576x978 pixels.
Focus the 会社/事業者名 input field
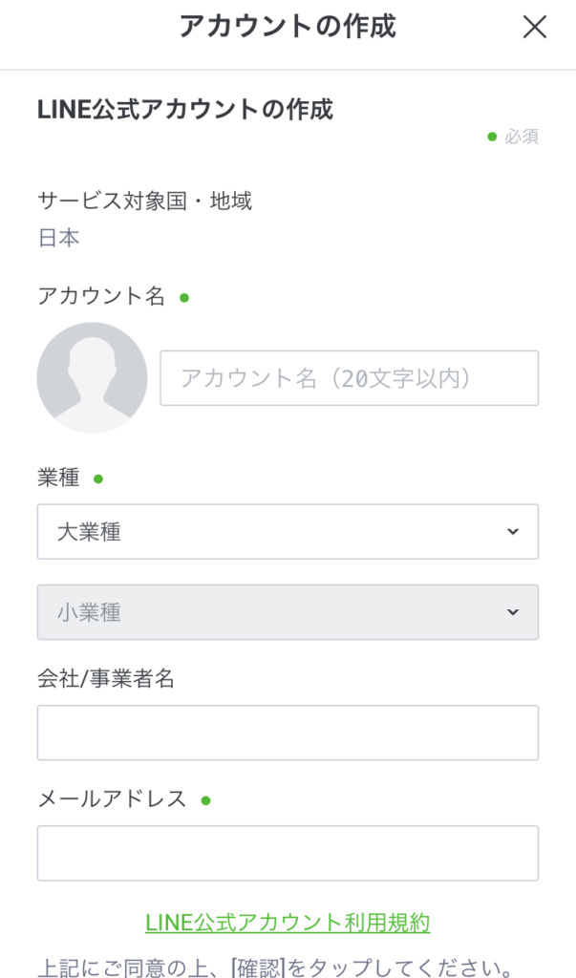[x=287, y=733]
